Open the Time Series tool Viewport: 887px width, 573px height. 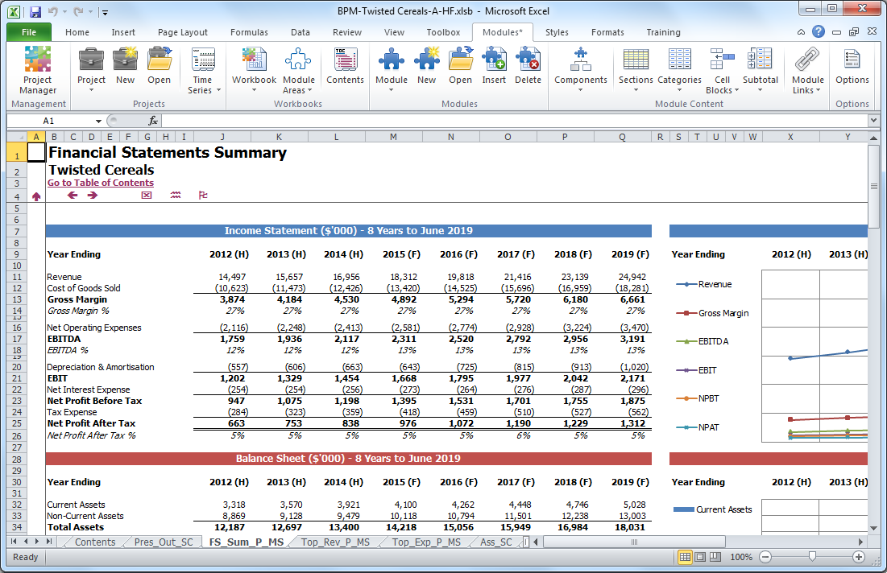click(x=203, y=70)
